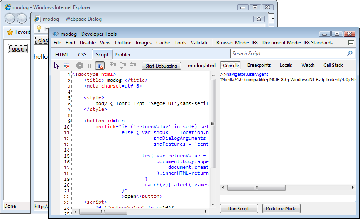Click the Start Debugging button
Viewport: 360px width, 219px height.
point(161,66)
